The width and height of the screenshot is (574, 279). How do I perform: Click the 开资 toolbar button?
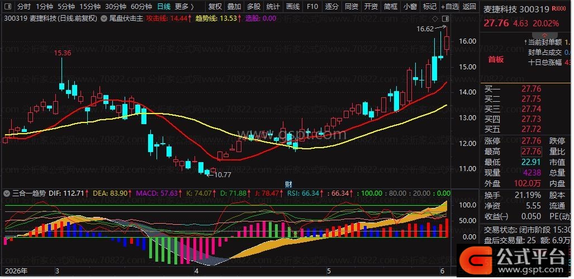pos(371,6)
